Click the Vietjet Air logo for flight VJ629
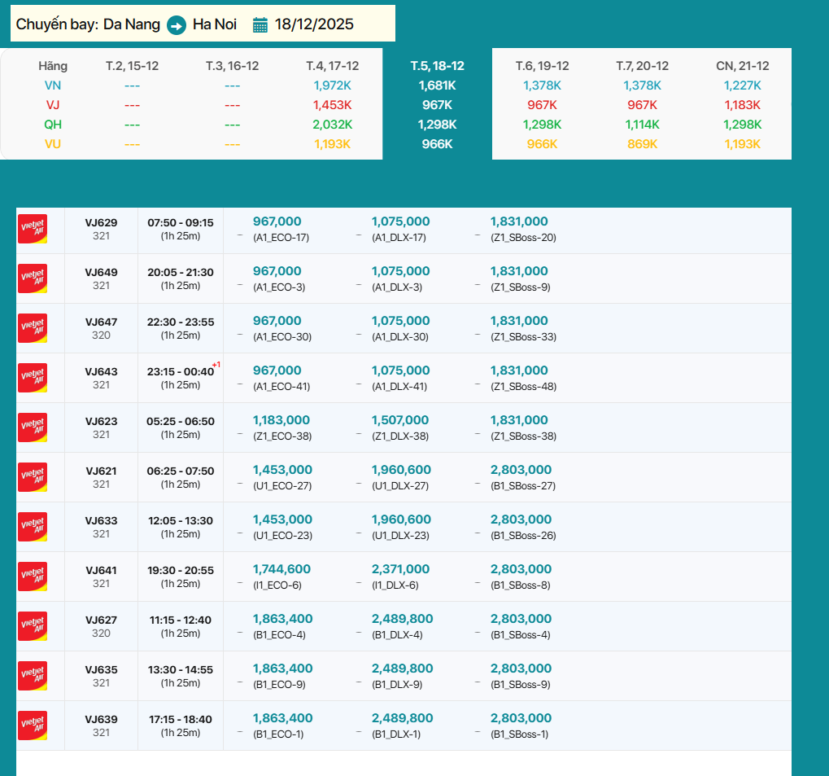 [33, 229]
